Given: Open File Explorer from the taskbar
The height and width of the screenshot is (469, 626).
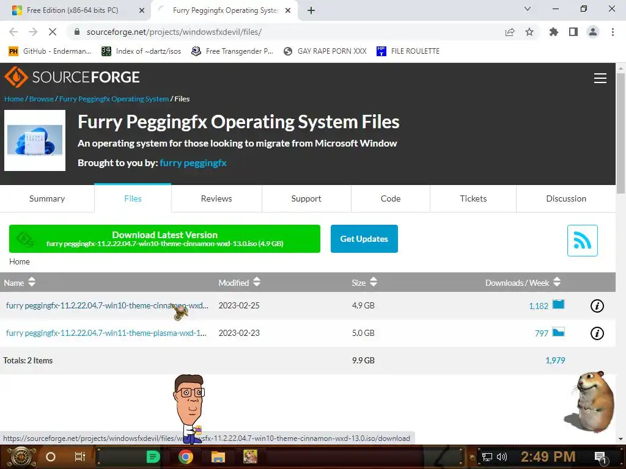Looking at the screenshot, I should tap(218, 457).
